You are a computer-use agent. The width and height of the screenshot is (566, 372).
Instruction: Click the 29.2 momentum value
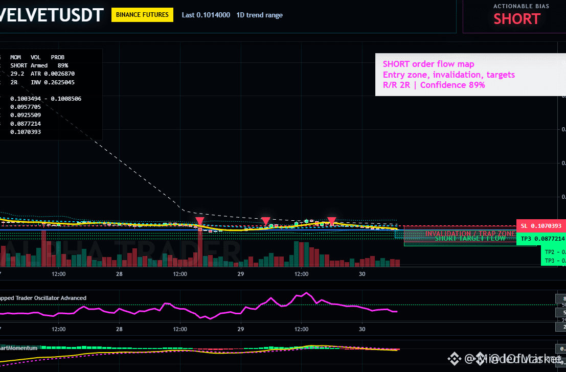click(17, 74)
